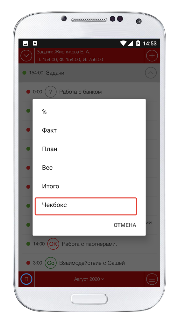186x321 pixels.
Task: Select the Итого option
Action: [x=89, y=186]
